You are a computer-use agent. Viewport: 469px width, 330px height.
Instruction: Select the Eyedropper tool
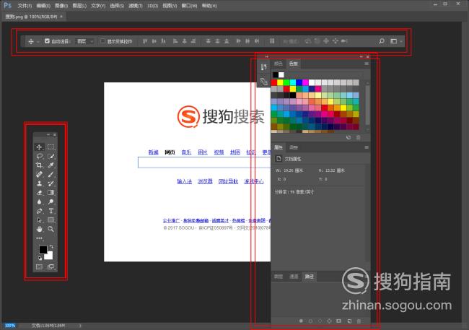point(51,165)
